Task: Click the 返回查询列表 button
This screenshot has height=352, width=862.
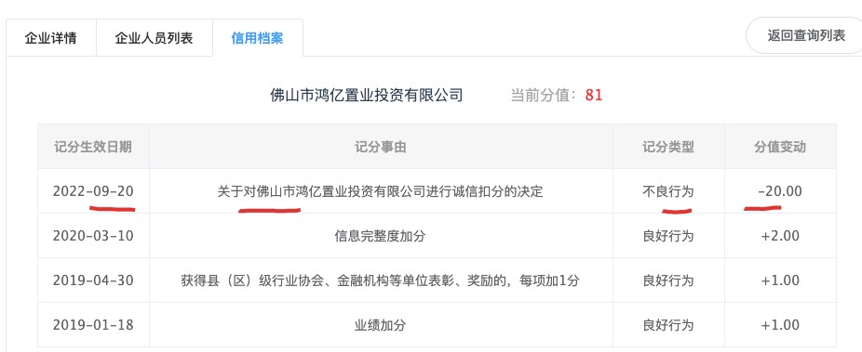Action: [805, 36]
